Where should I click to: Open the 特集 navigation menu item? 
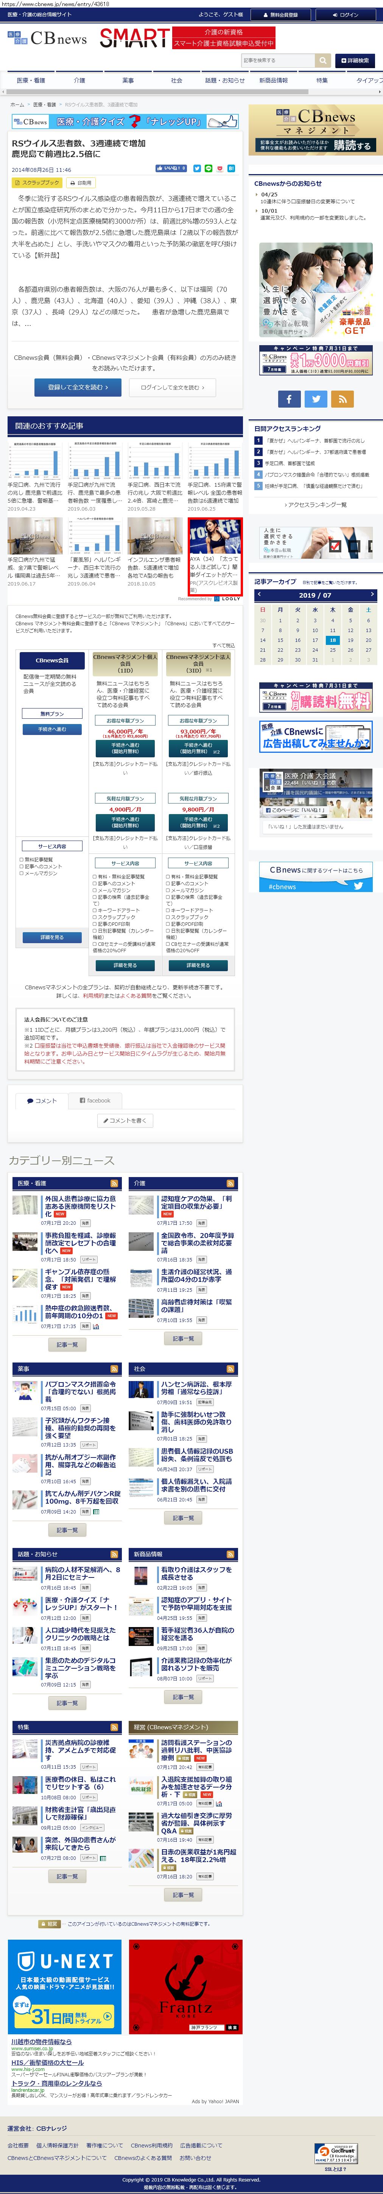coord(322,80)
